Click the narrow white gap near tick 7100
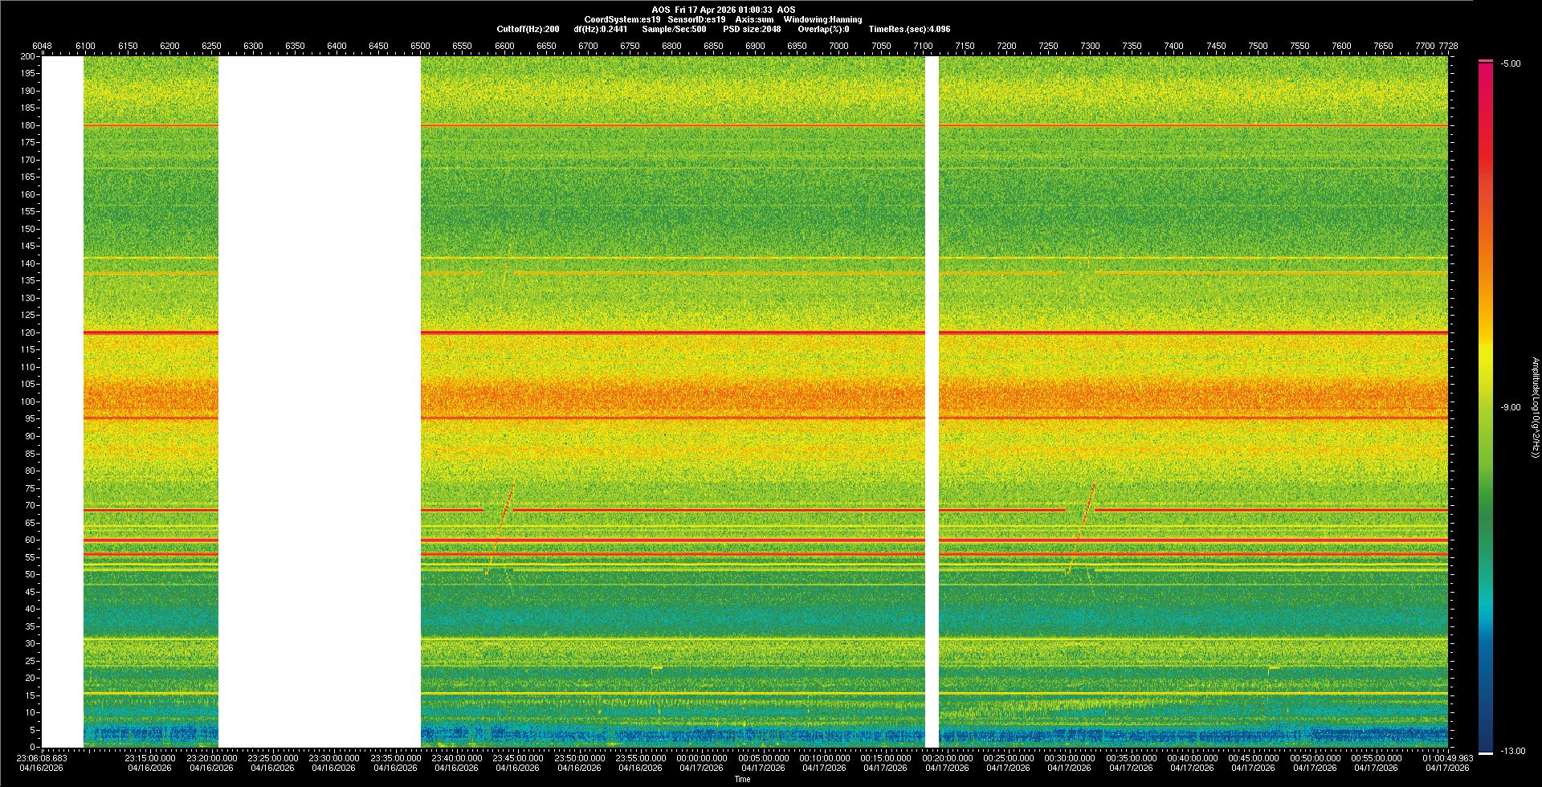This screenshot has width=1542, height=787. coord(932,402)
